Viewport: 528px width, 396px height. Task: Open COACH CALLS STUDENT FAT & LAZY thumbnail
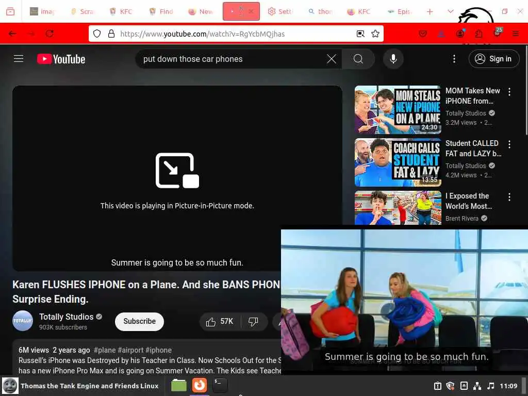point(398,162)
